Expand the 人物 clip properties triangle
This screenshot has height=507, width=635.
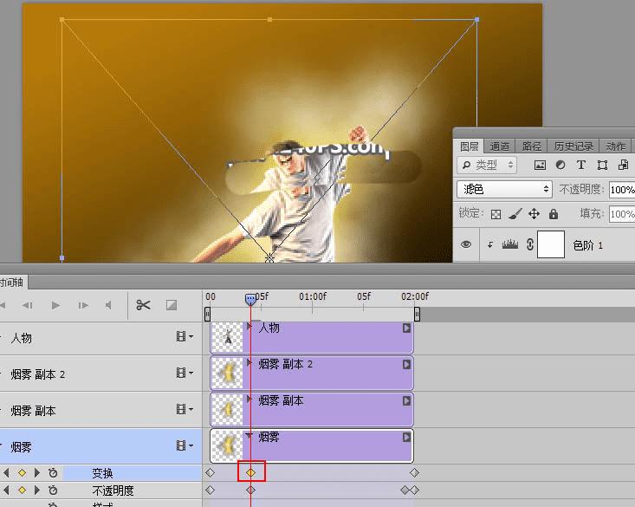(x=249, y=326)
